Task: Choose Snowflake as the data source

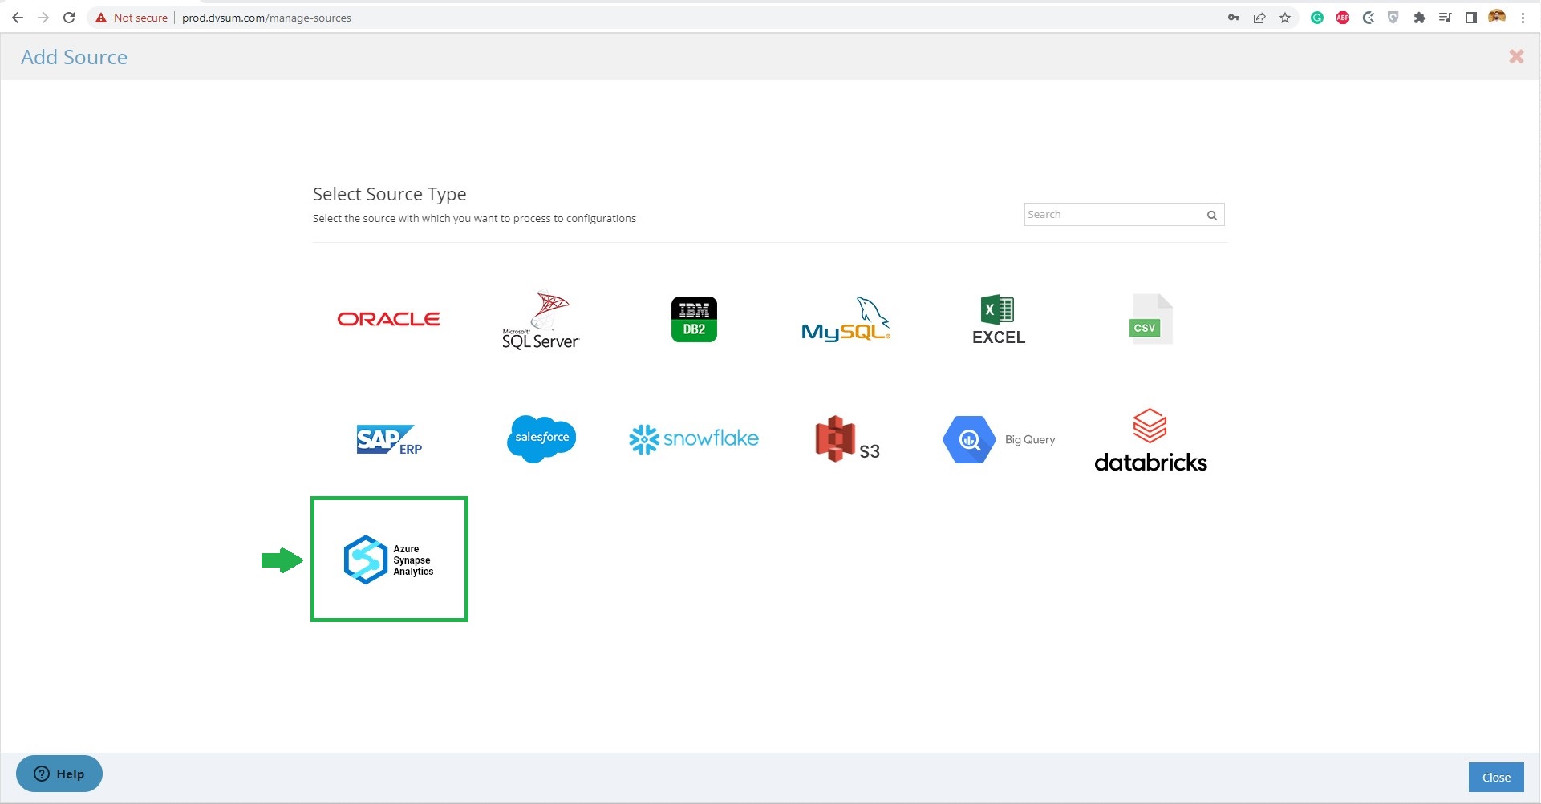Action: pyautogui.click(x=693, y=439)
